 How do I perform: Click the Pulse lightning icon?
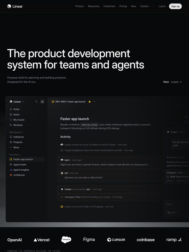point(11,109)
